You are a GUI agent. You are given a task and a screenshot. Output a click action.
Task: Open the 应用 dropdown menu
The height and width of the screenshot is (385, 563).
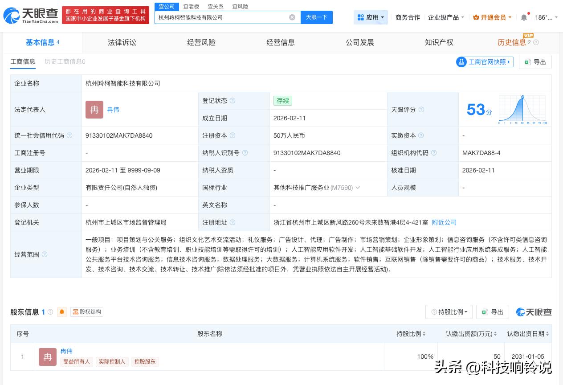(371, 17)
